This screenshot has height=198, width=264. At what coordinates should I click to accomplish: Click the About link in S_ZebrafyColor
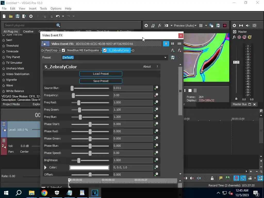[x=147, y=67]
